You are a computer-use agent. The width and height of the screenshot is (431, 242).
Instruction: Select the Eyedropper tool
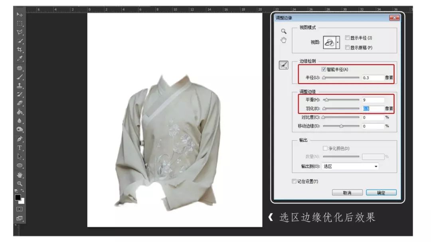point(20,59)
